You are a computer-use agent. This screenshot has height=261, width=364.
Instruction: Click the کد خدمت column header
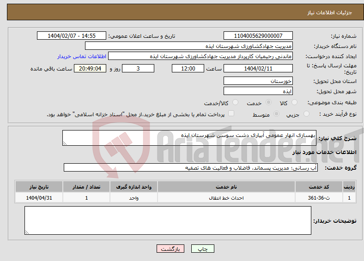pyautogui.click(x=319, y=187)
